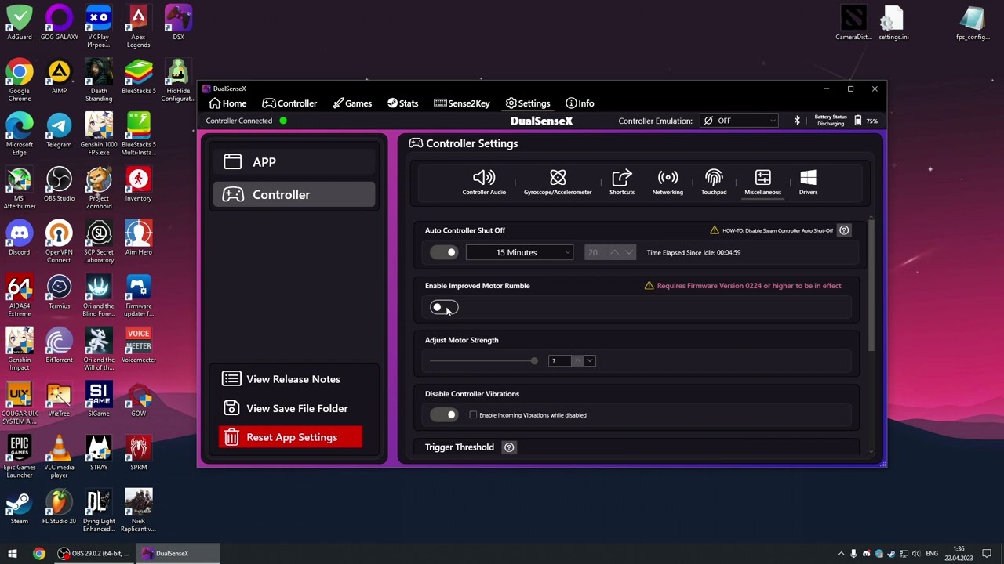Click the motor strength number field
The width and height of the screenshot is (1004, 564).
[x=560, y=360]
